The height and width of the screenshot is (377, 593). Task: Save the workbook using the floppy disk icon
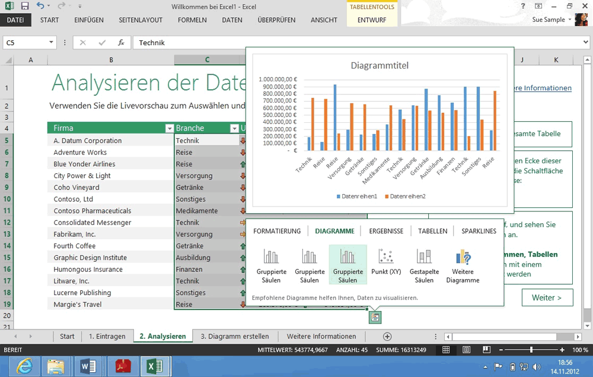(x=25, y=6)
